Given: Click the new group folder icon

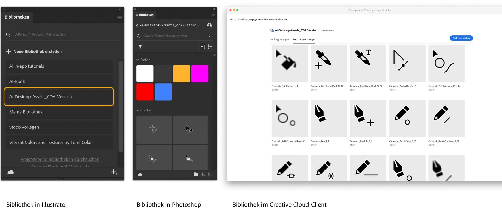Looking at the screenshot, I should [x=196, y=174].
